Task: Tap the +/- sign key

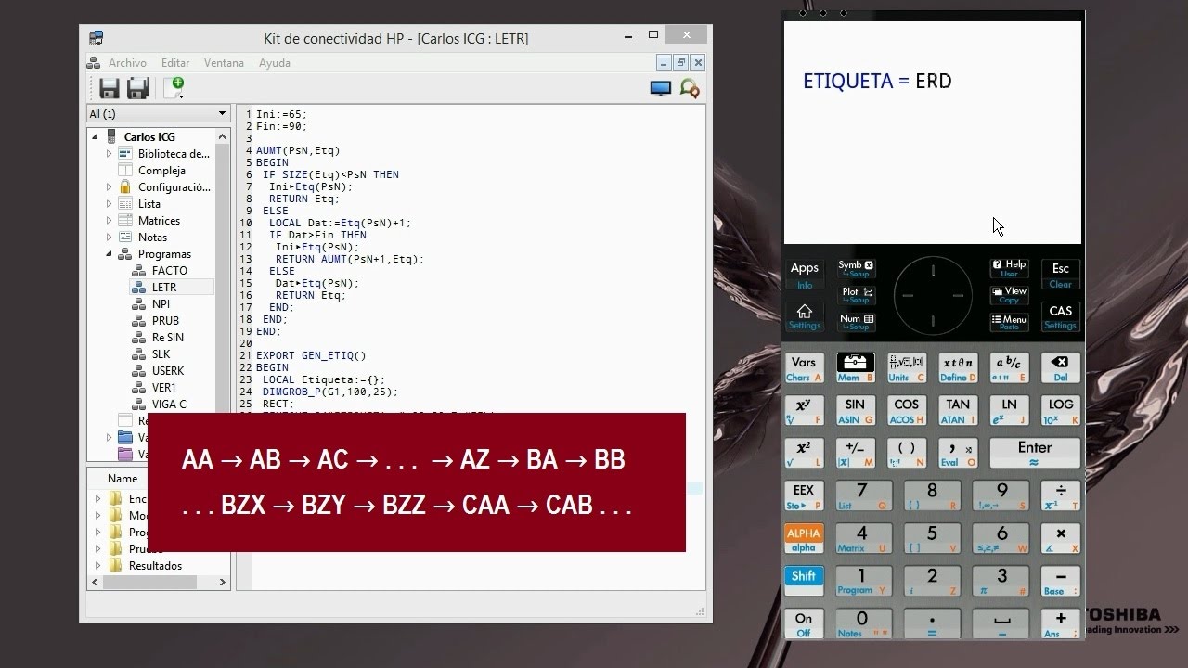Action: tap(855, 453)
